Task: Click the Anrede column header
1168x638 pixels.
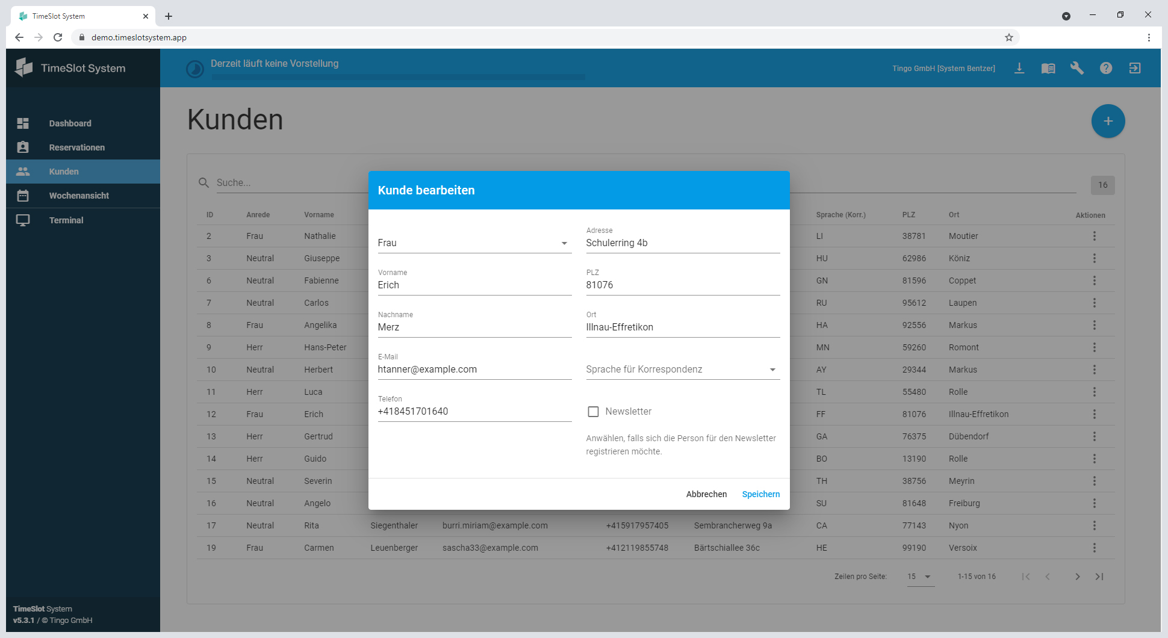Action: [258, 215]
